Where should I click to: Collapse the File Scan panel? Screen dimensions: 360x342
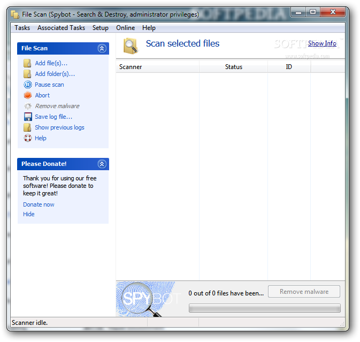102,49
